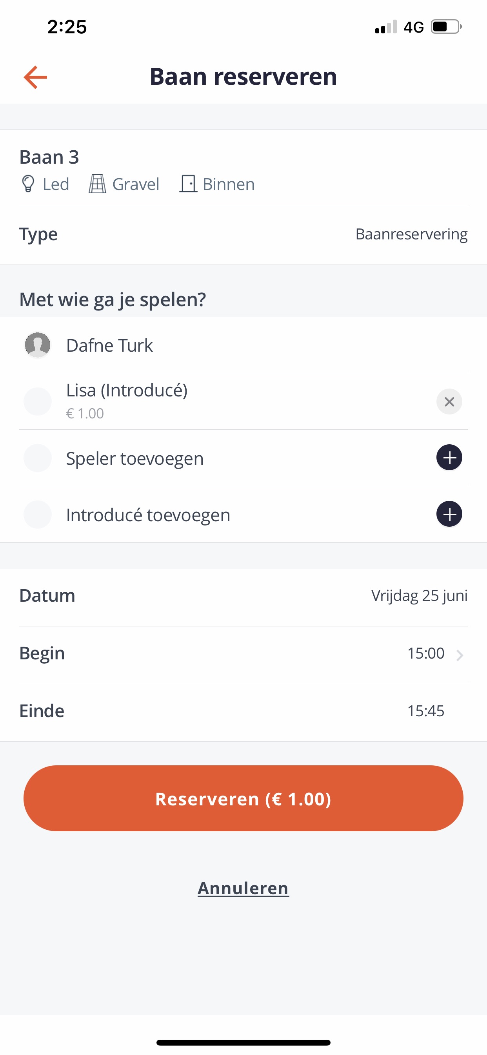Tap the 15:45 end time value
The width and height of the screenshot is (487, 1055).
(425, 711)
